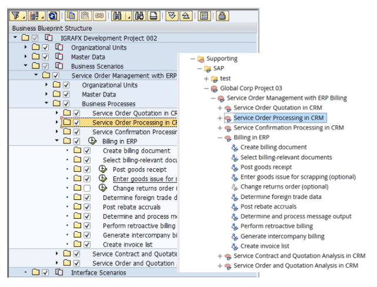Click the binoculars Find icon
Image resolution: width=377 pixels, height=287 pixels.
[x=117, y=16]
